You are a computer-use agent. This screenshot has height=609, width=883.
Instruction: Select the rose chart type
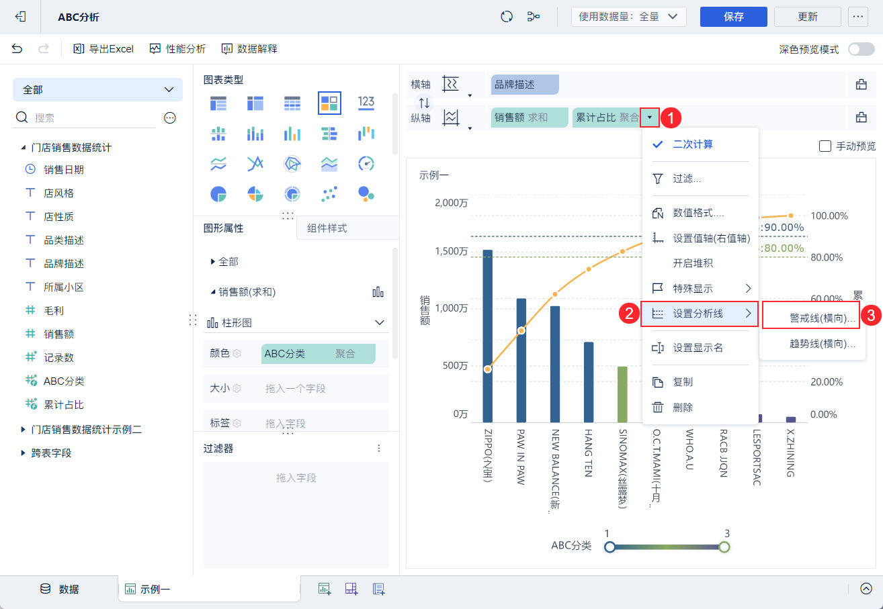click(x=255, y=194)
